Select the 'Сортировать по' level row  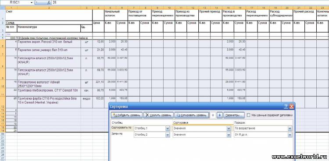201,128
